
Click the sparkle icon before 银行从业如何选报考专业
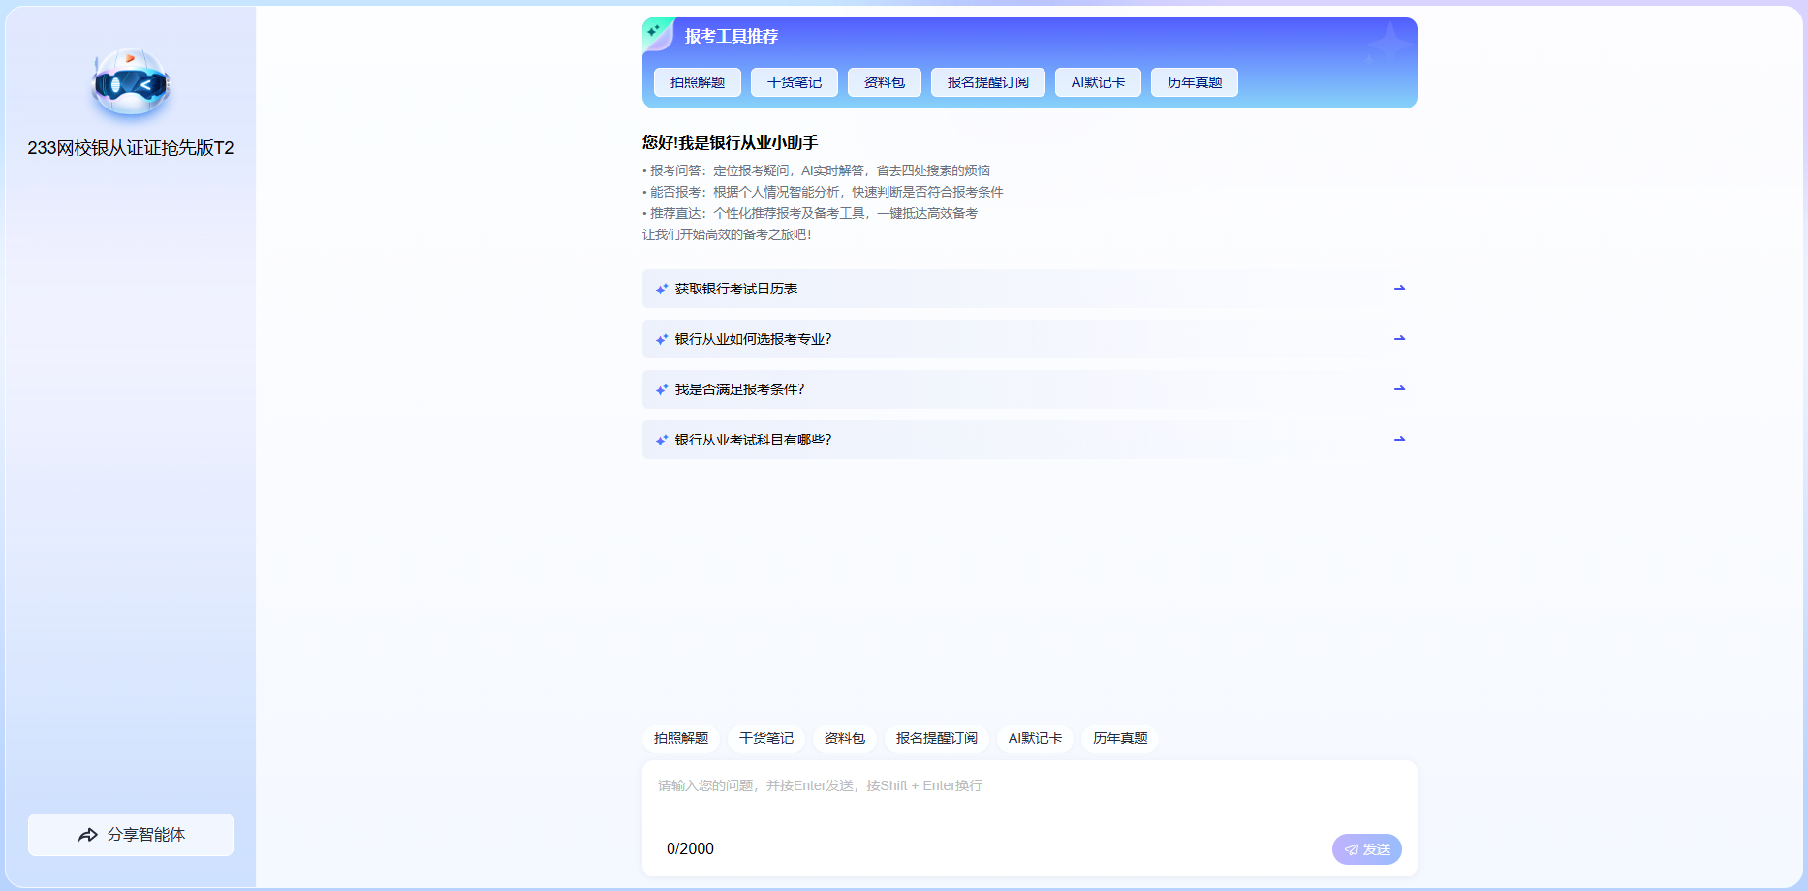(x=662, y=338)
